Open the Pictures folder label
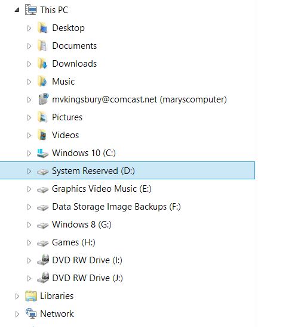The image size is (304, 327). click(x=67, y=117)
